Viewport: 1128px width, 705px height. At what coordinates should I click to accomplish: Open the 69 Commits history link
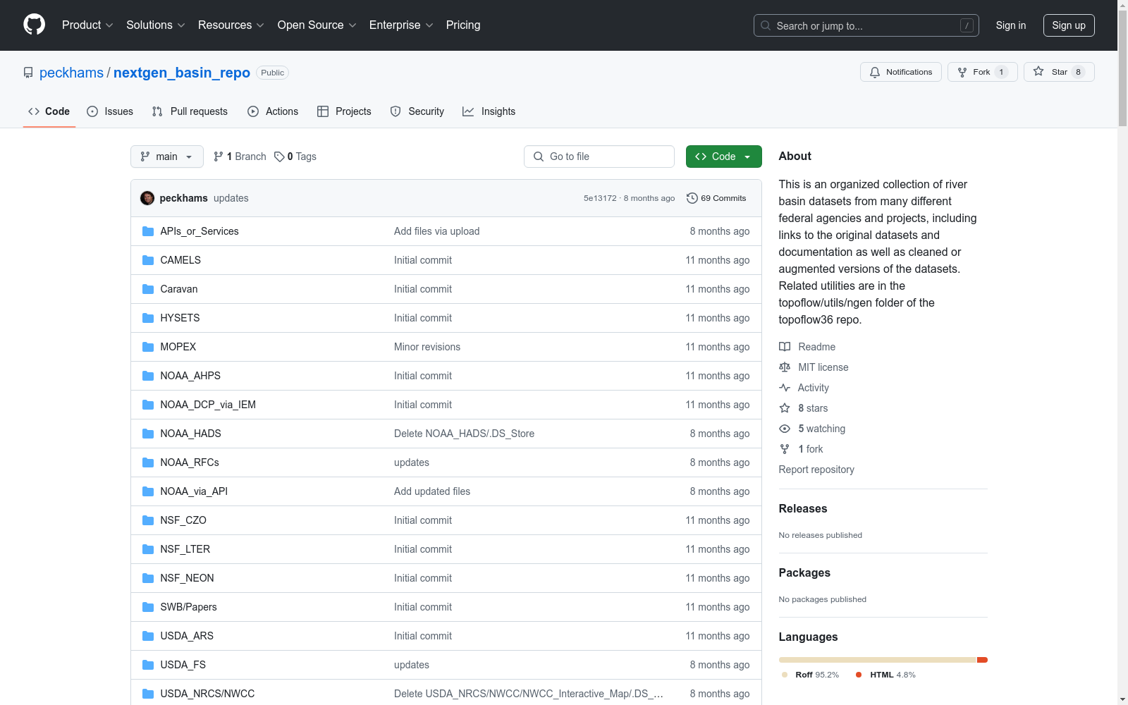716,198
